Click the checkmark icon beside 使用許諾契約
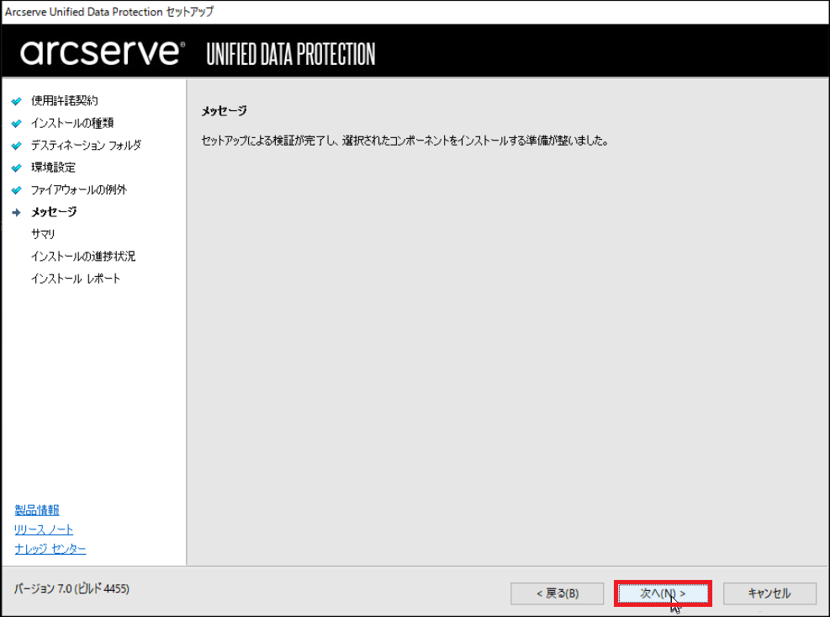830x617 pixels. (x=17, y=101)
